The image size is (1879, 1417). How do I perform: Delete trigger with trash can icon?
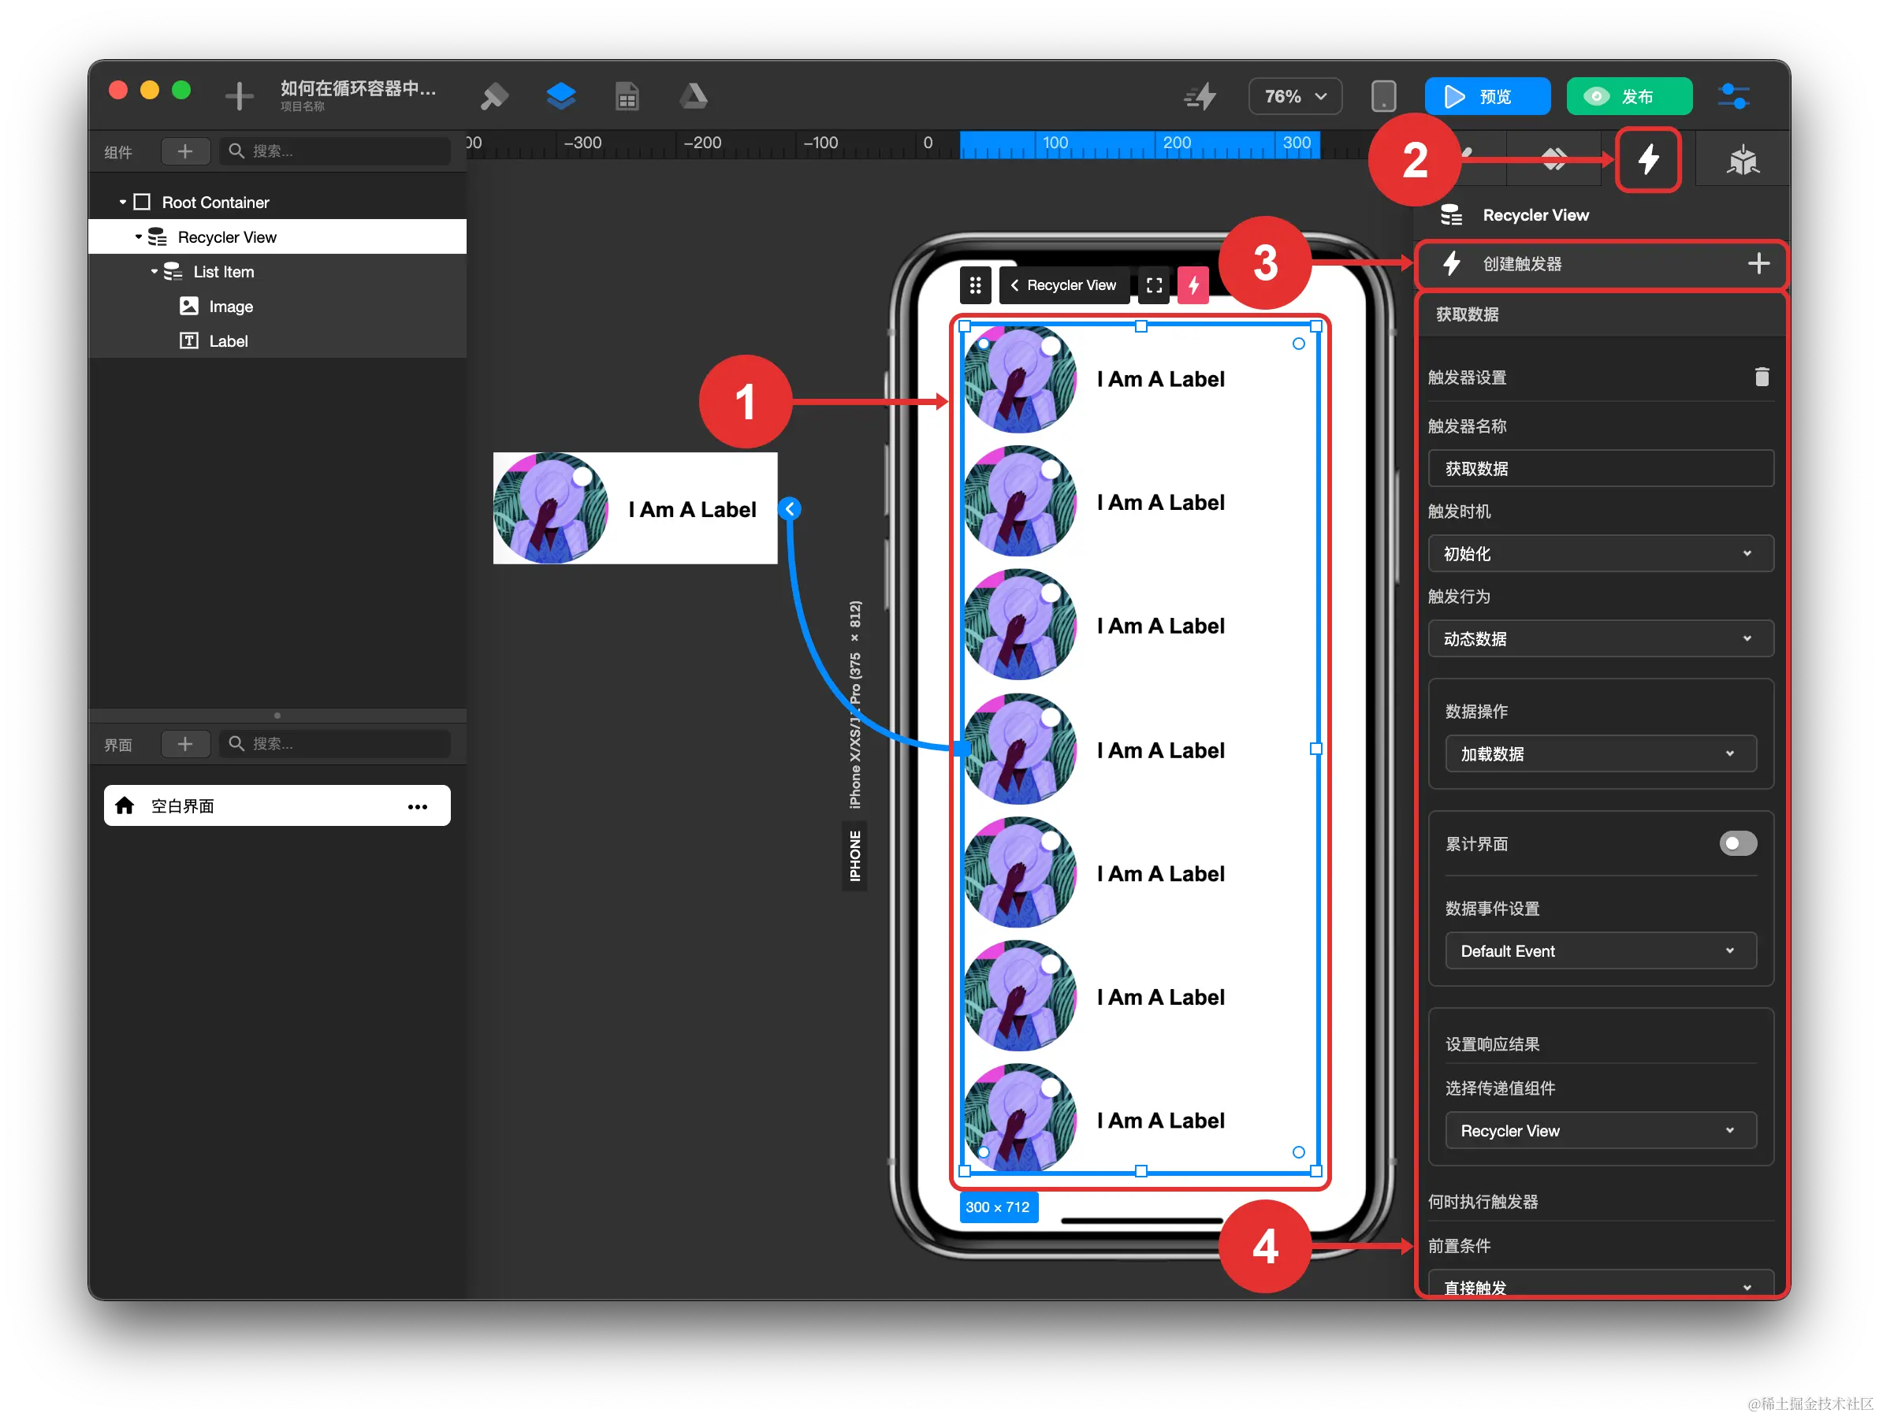click(x=1762, y=377)
